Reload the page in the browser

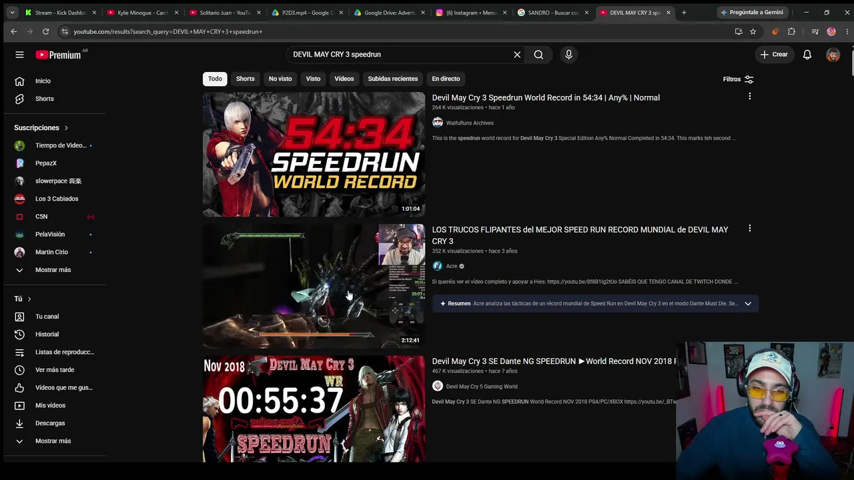pyautogui.click(x=45, y=31)
